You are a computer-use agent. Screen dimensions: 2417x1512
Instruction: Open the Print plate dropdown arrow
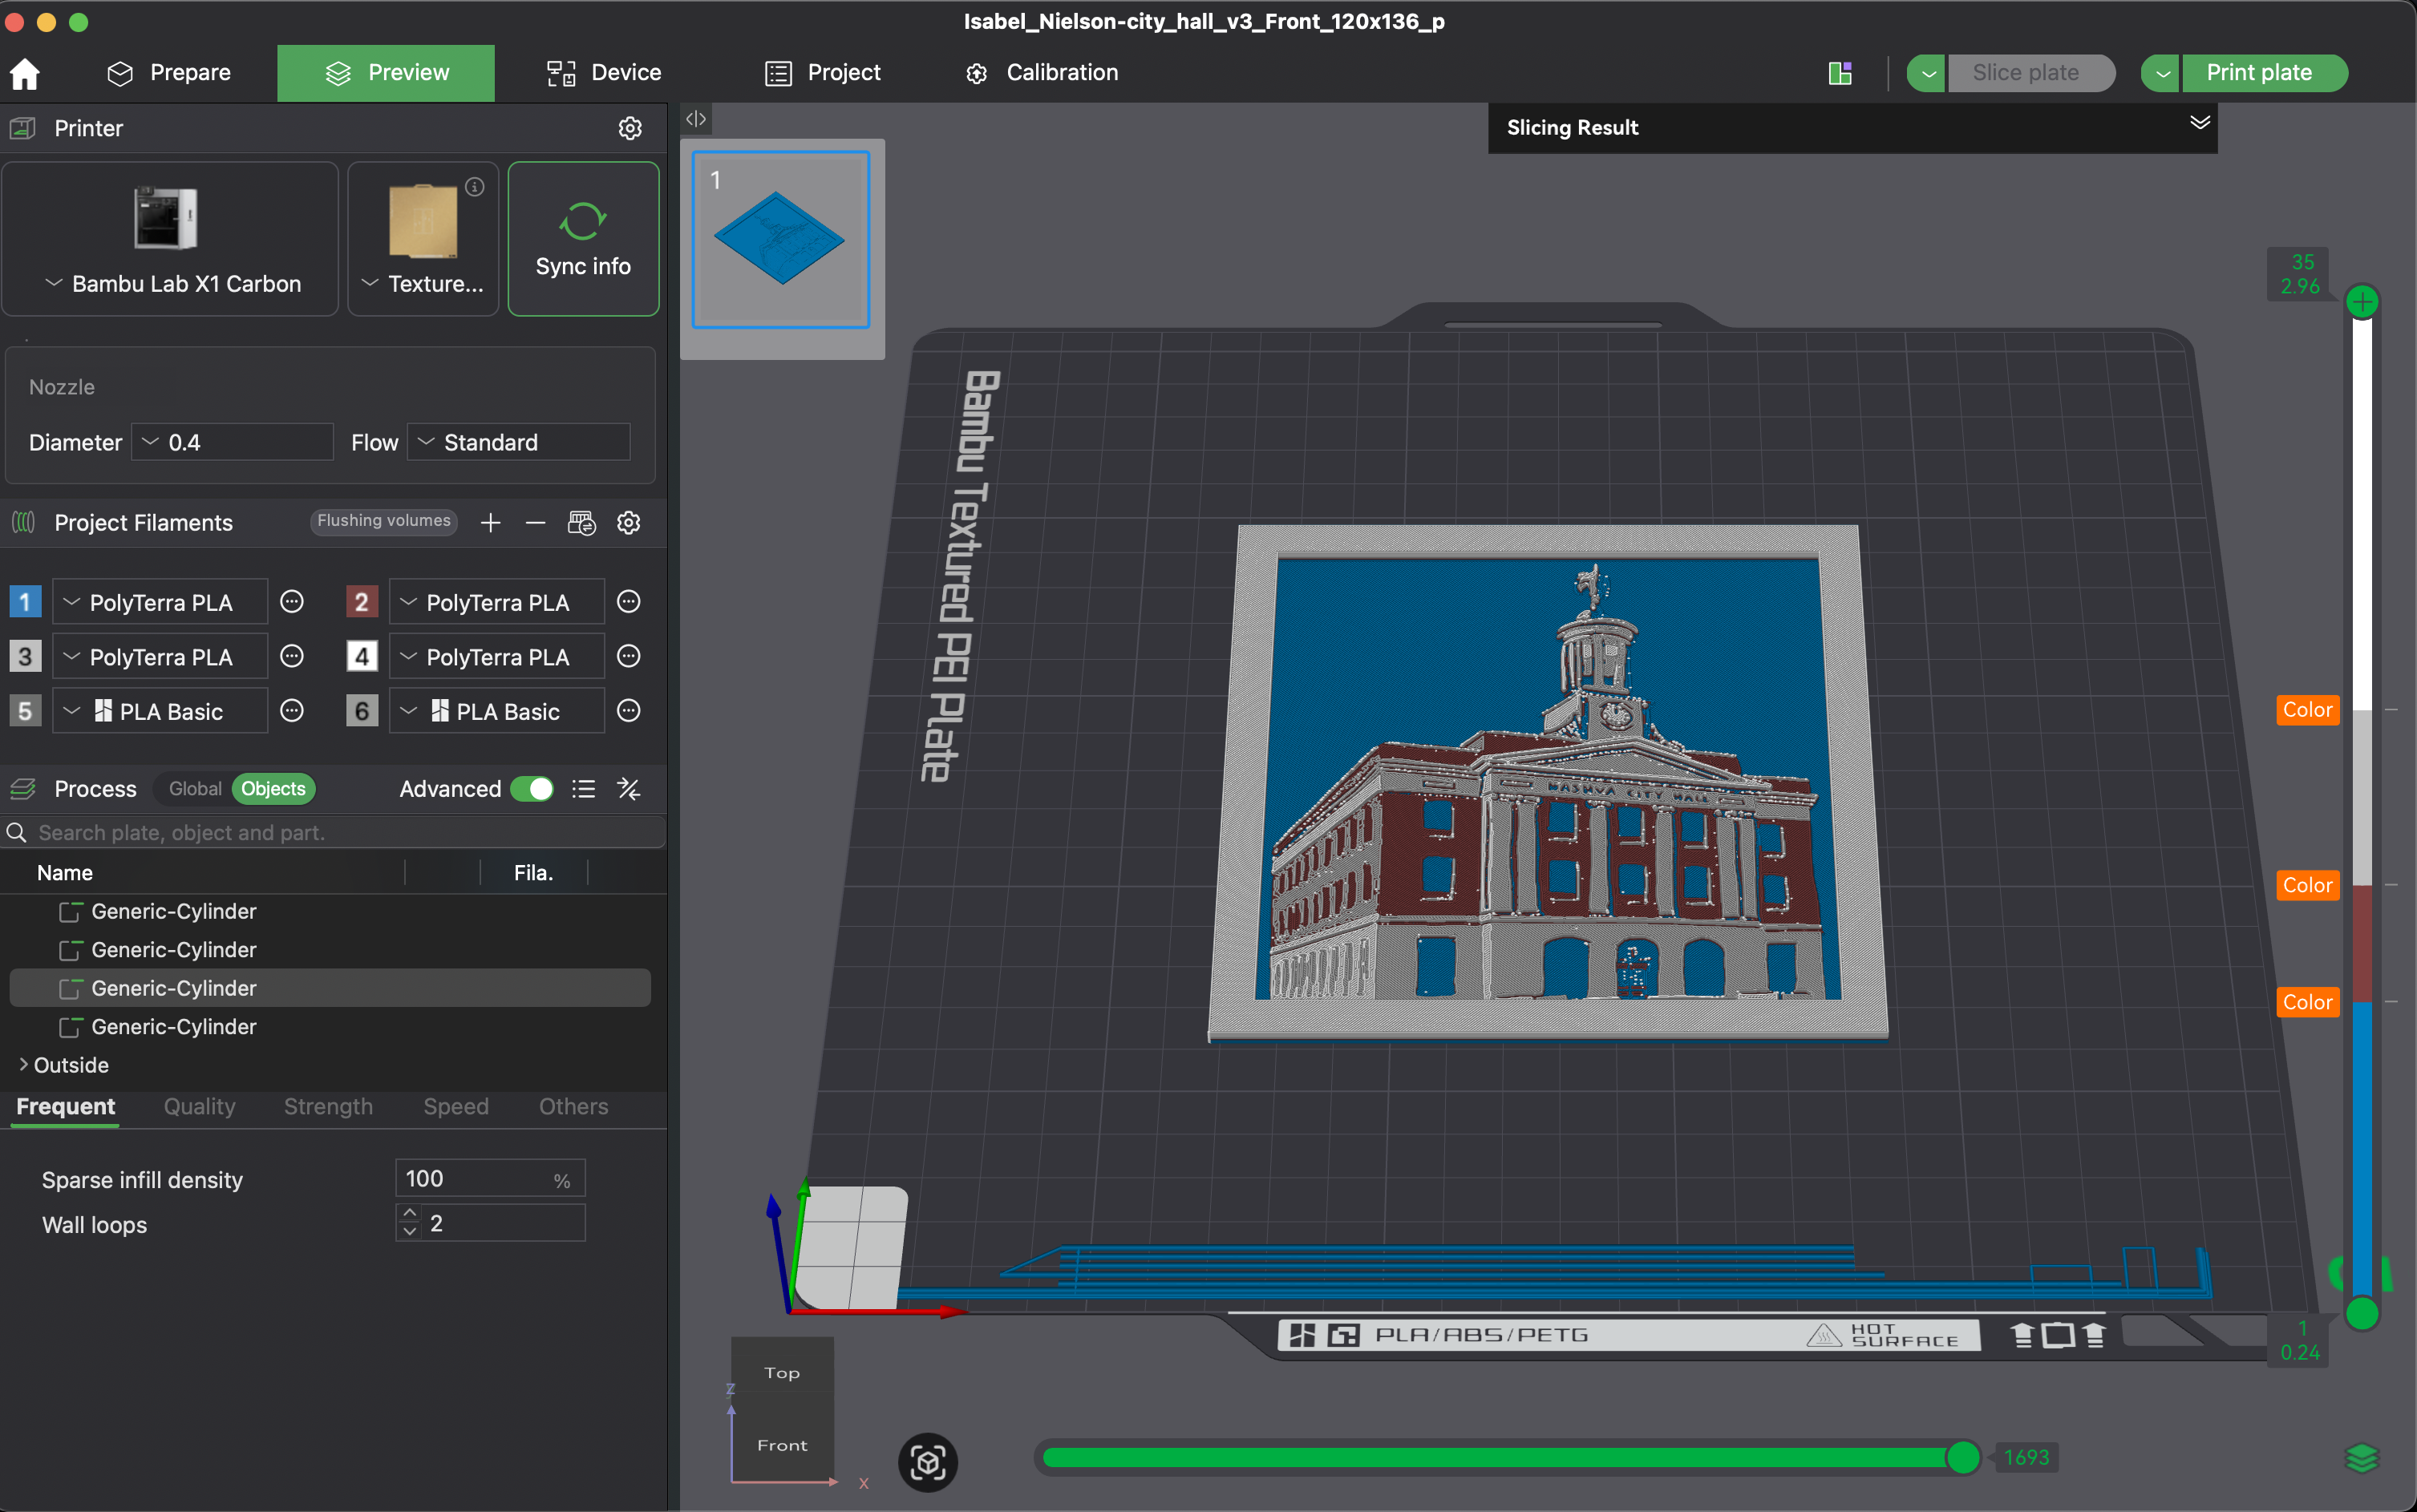[2162, 73]
